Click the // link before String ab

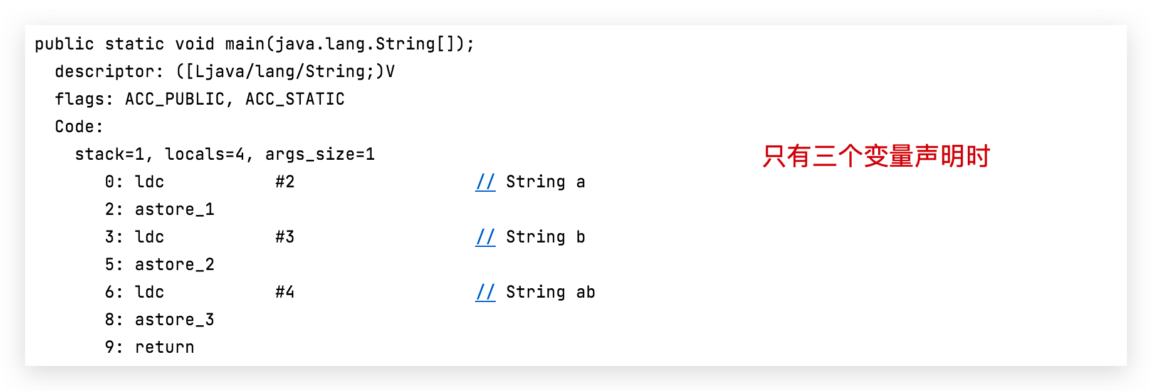click(485, 292)
